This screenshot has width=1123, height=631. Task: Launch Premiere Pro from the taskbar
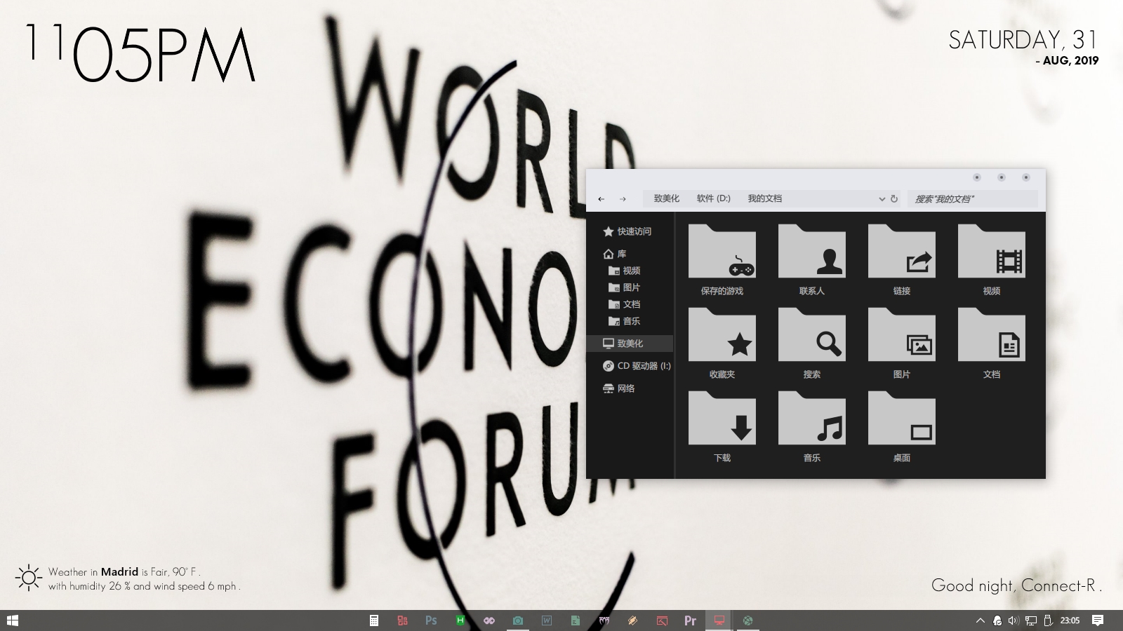(x=690, y=620)
